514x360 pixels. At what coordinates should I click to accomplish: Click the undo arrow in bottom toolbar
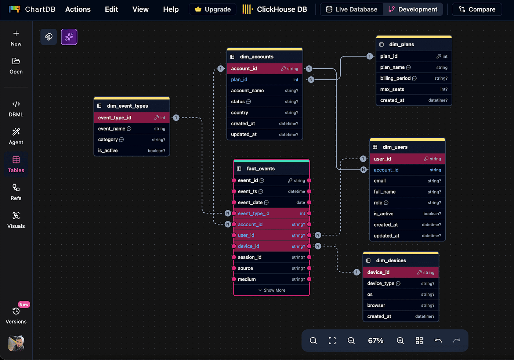(438, 341)
